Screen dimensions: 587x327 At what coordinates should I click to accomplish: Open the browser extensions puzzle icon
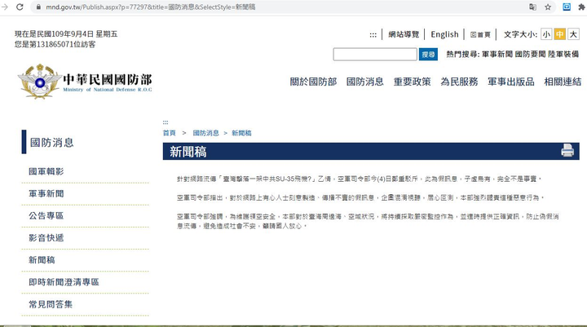580,7
